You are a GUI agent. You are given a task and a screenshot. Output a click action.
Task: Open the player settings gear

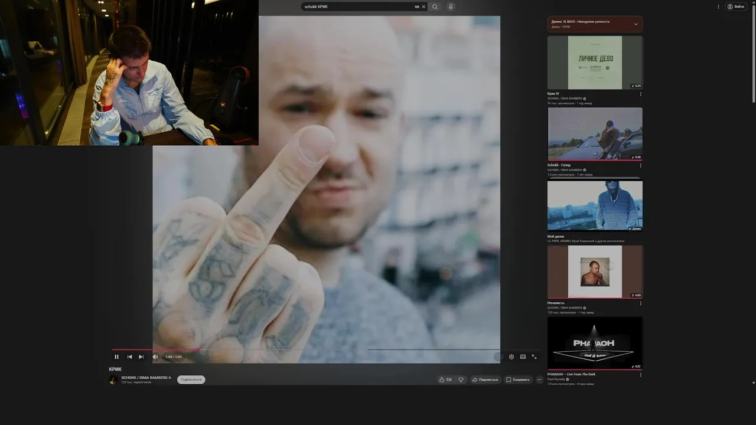pyautogui.click(x=511, y=357)
